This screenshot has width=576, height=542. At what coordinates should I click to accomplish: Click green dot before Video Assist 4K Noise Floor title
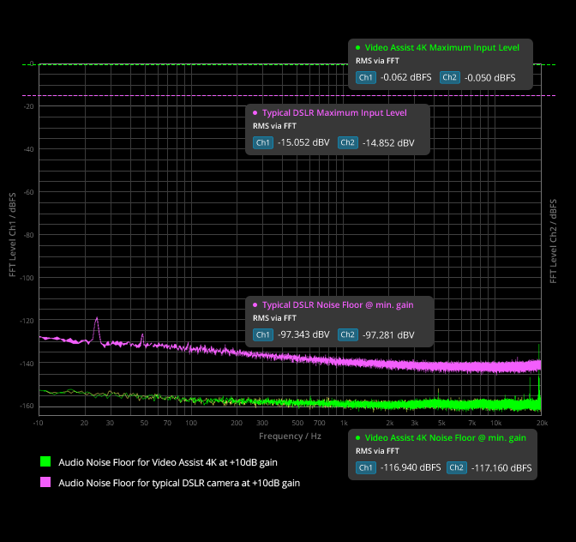pos(357,437)
